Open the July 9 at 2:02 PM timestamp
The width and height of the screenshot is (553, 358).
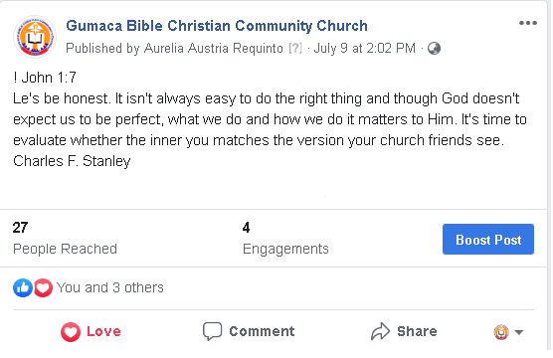(x=364, y=48)
